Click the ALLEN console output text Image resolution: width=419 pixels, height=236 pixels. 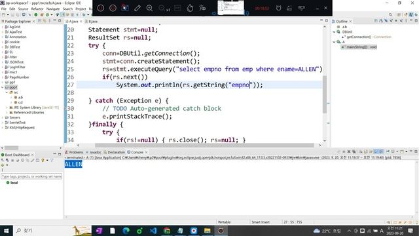73,164
